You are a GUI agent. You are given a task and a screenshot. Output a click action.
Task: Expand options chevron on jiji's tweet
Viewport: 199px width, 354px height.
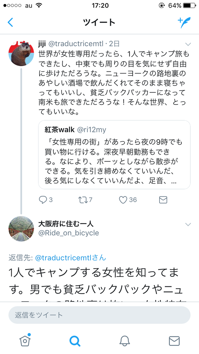coord(188,44)
